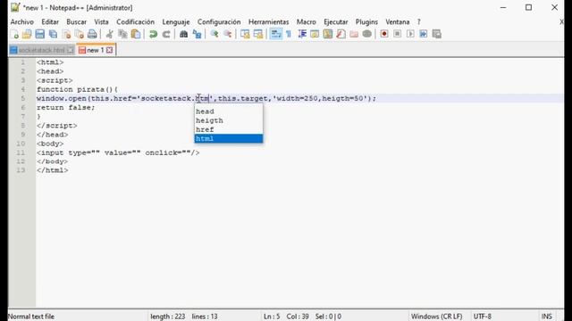Close the new 1 tab
Screen dimensions: 572x321
(109, 50)
